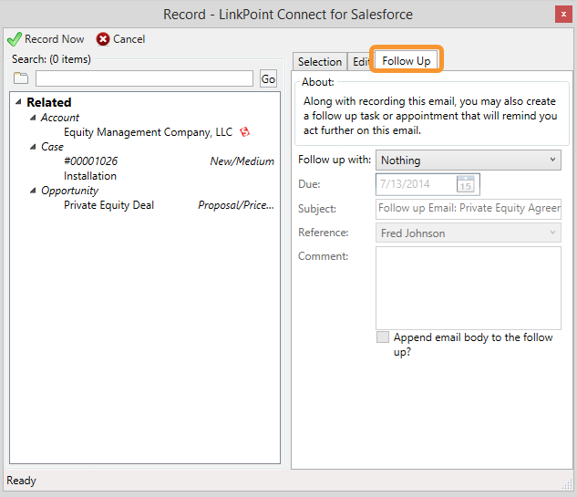Switch to the Edit tab
The width and height of the screenshot is (577, 497).
point(360,61)
